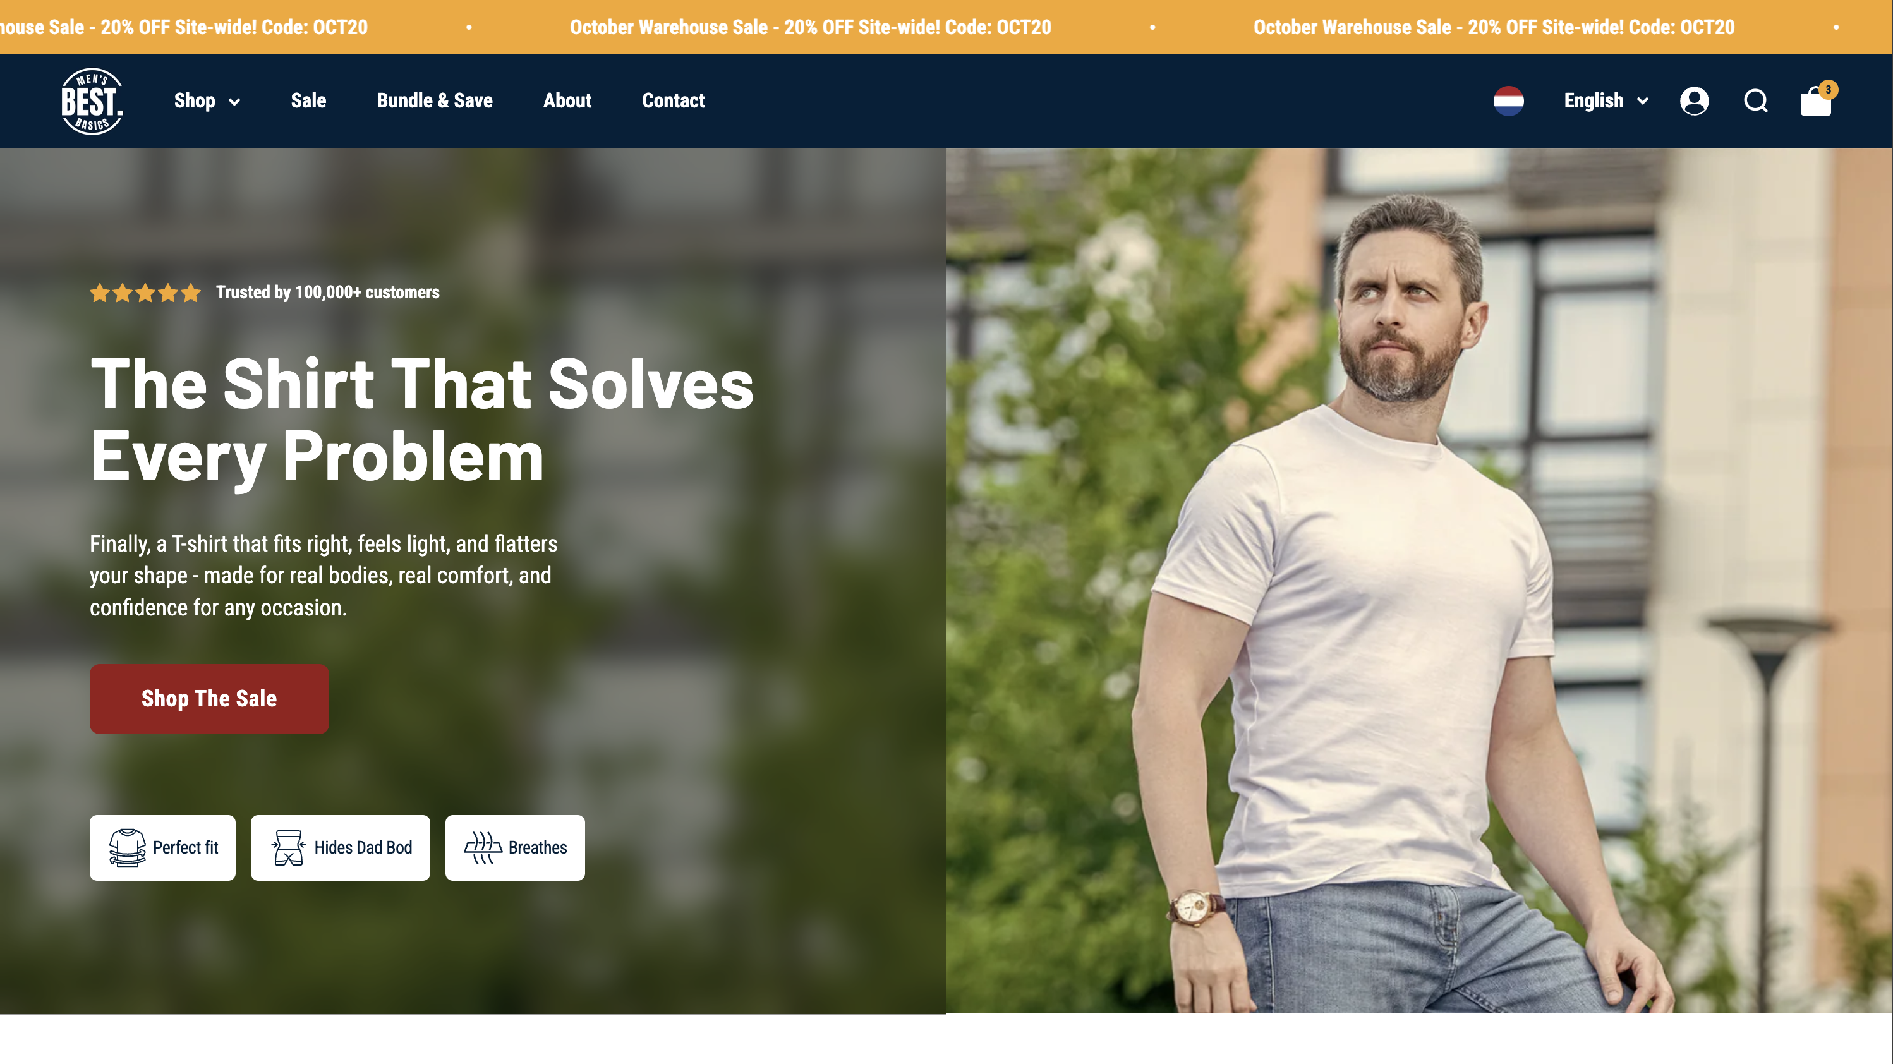Screen dimensions: 1893x1064
Task: Click the chevron next to English
Action: tap(1642, 101)
